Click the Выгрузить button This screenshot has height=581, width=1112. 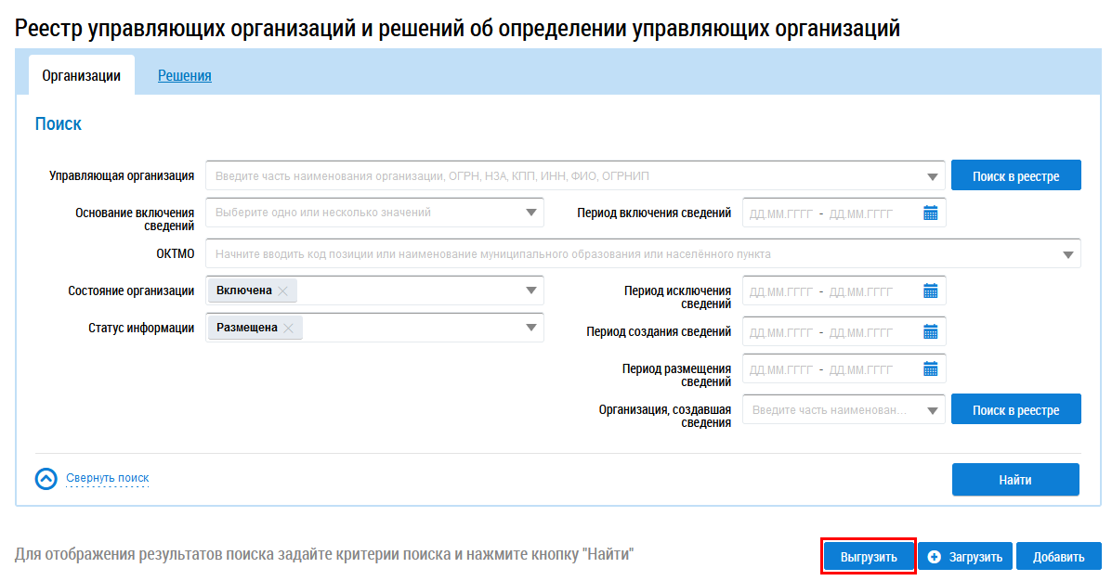(x=869, y=556)
